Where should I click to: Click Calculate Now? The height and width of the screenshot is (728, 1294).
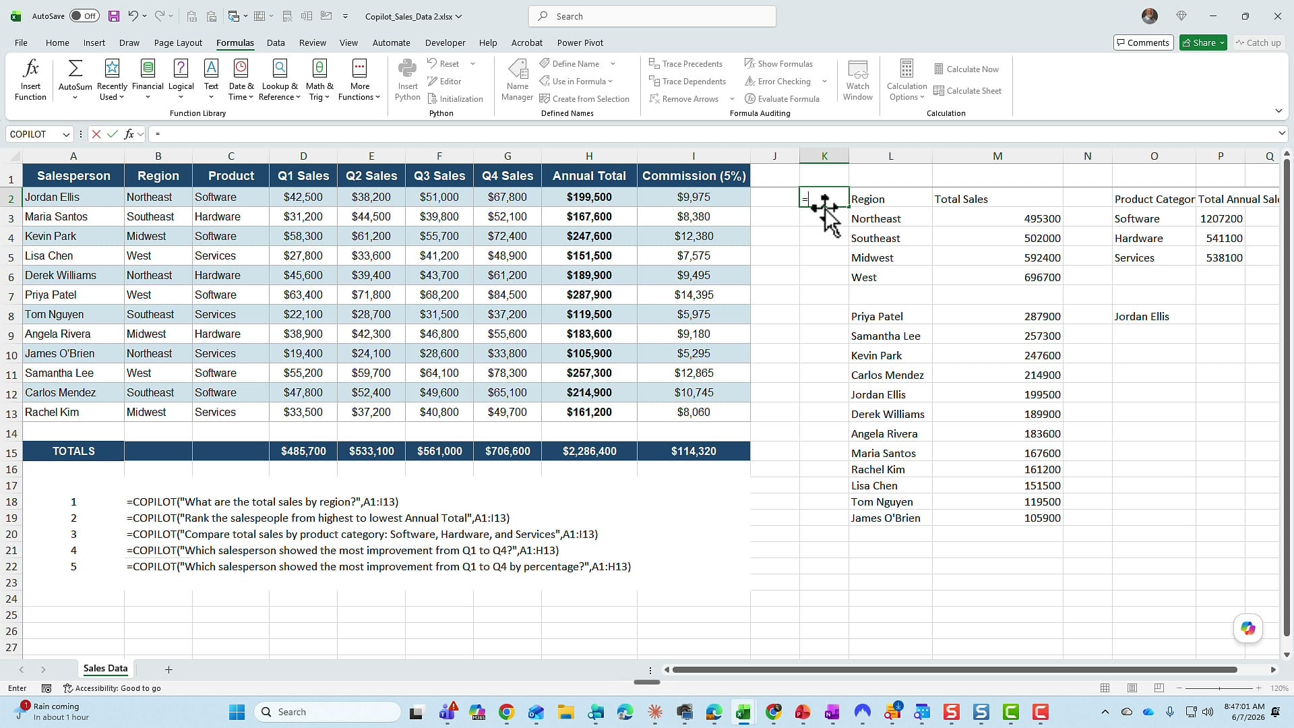click(x=966, y=69)
